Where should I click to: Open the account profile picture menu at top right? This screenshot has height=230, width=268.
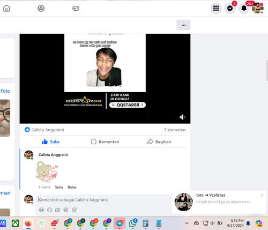[257, 8]
